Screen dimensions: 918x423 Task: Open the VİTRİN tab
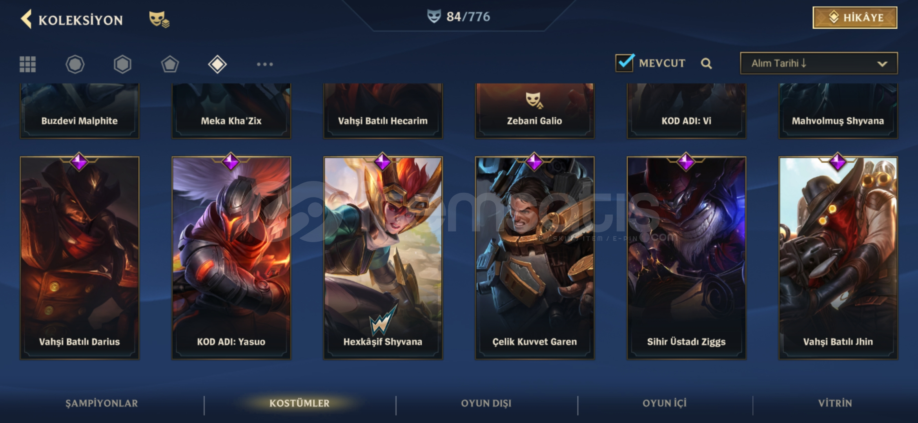[x=835, y=403]
